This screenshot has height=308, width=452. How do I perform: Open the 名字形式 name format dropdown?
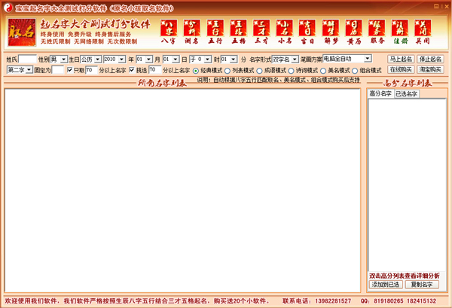[285, 59]
